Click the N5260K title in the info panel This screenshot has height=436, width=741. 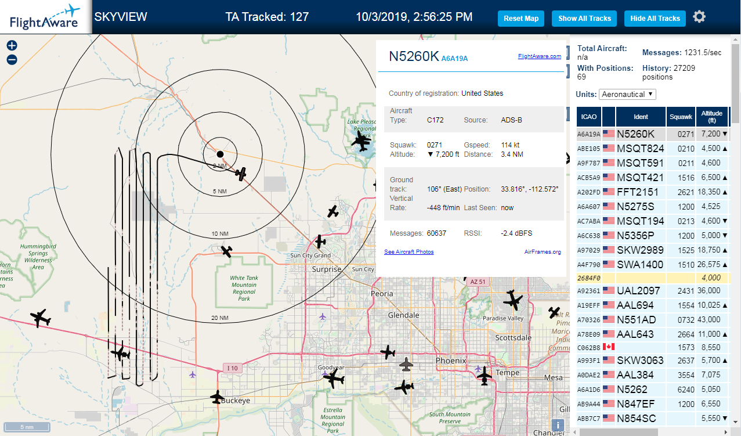(414, 56)
